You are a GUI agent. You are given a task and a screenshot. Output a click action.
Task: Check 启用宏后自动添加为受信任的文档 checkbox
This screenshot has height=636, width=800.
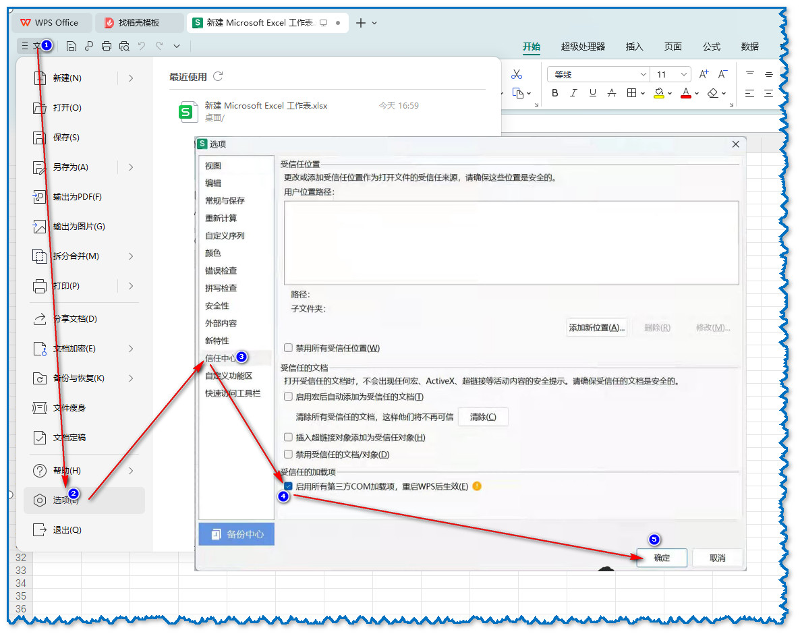point(288,397)
